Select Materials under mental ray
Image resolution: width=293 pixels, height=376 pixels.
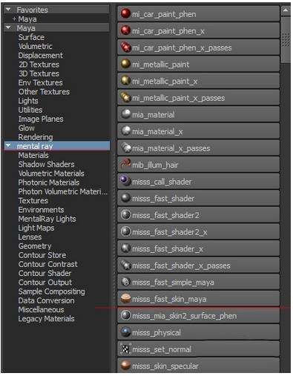(x=33, y=156)
